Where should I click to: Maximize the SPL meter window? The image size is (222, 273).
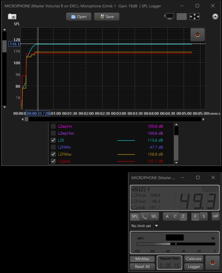tap(198, 177)
